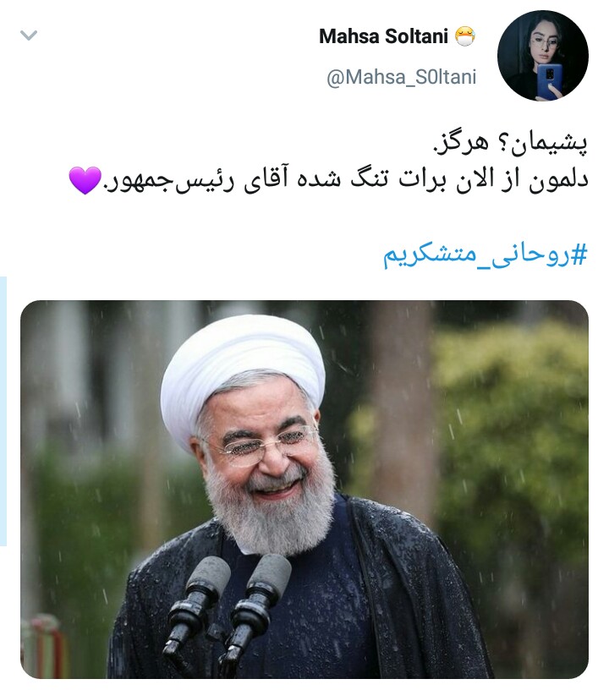Viewport: 609px width, 690px height.
Task: Open Mahsa Soltani's profile picture
Action: click(542, 56)
